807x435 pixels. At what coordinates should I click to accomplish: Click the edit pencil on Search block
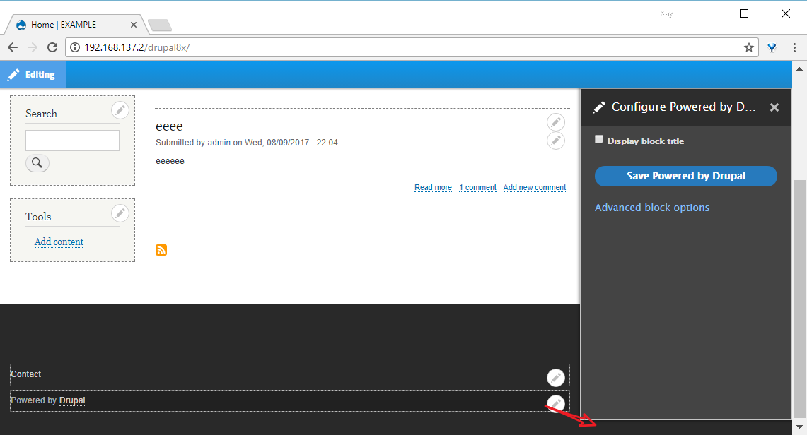click(x=120, y=110)
